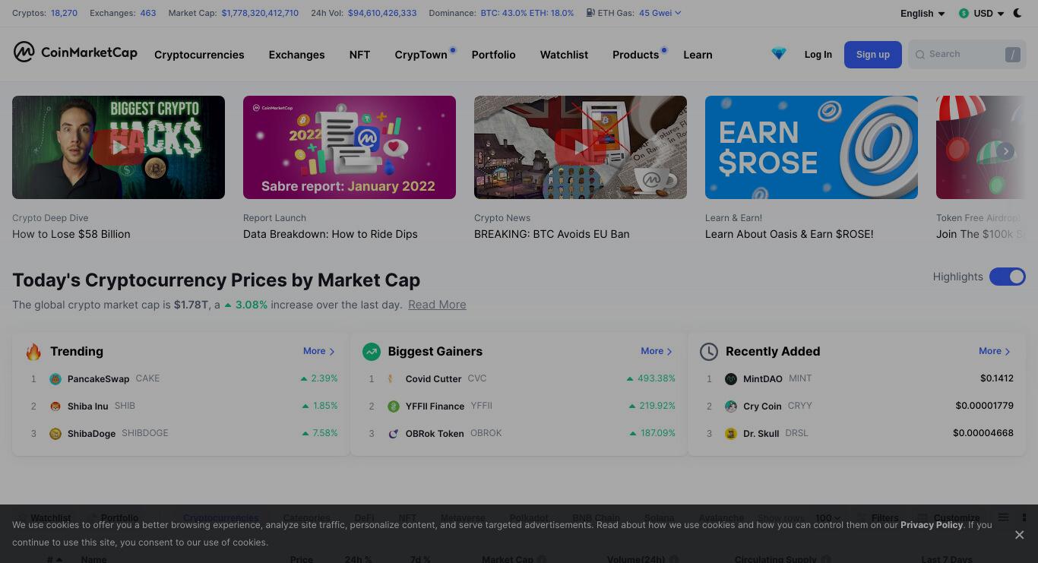Open Learn About Oasis & Earn $ROSE link
Image resolution: width=1038 pixels, height=563 pixels.
click(790, 234)
